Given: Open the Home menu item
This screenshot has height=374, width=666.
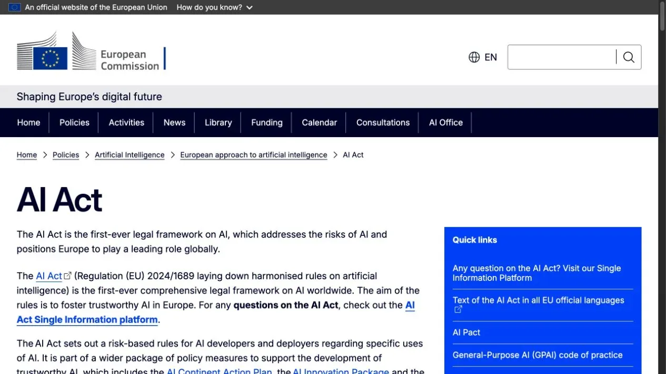Looking at the screenshot, I should [28, 122].
